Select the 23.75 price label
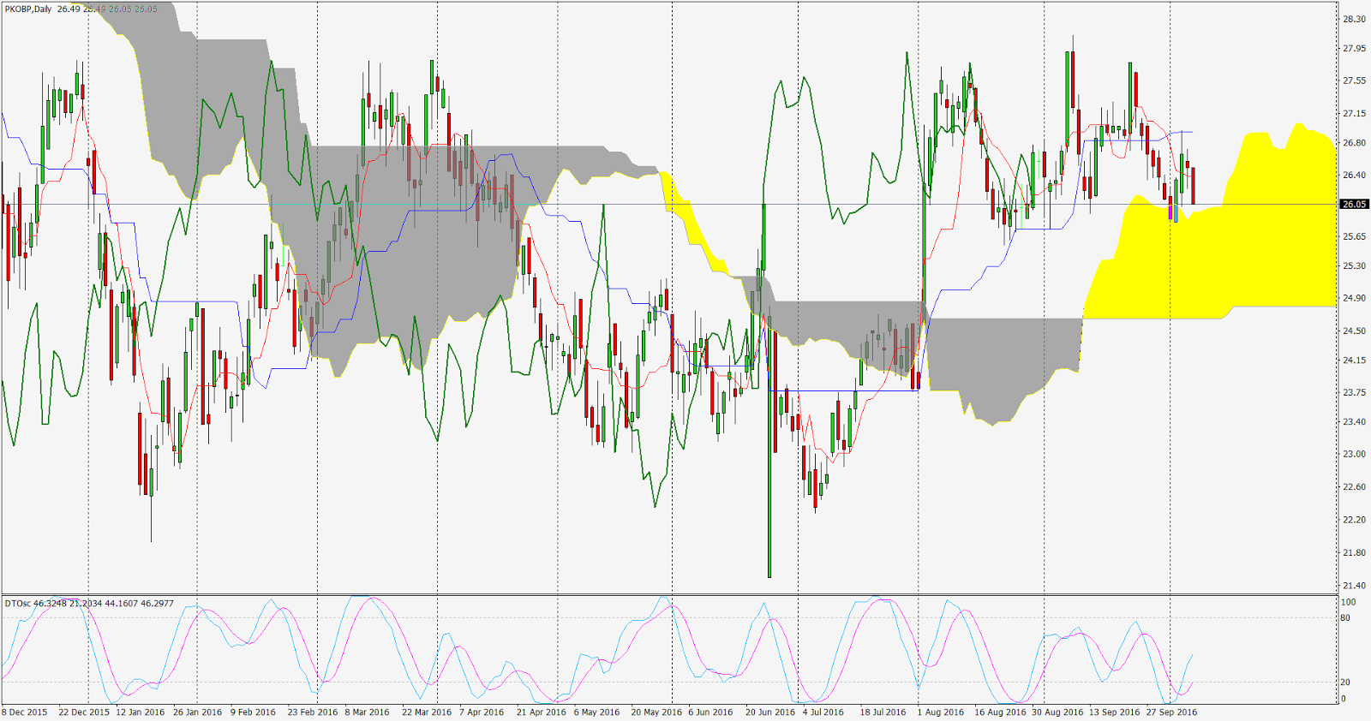Screen dimensions: 1371x721 coord(1354,392)
